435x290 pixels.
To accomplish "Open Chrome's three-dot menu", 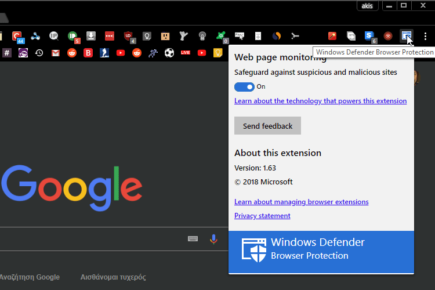I will point(425,36).
